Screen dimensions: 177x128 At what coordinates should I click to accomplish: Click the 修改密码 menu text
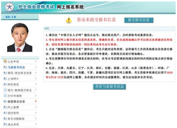13,113
